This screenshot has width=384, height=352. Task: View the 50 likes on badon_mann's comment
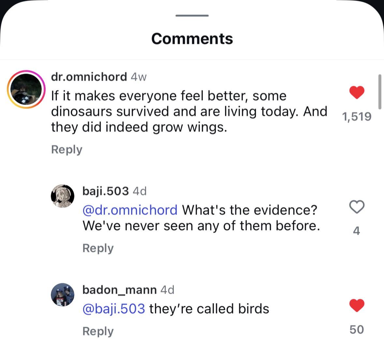(357, 330)
